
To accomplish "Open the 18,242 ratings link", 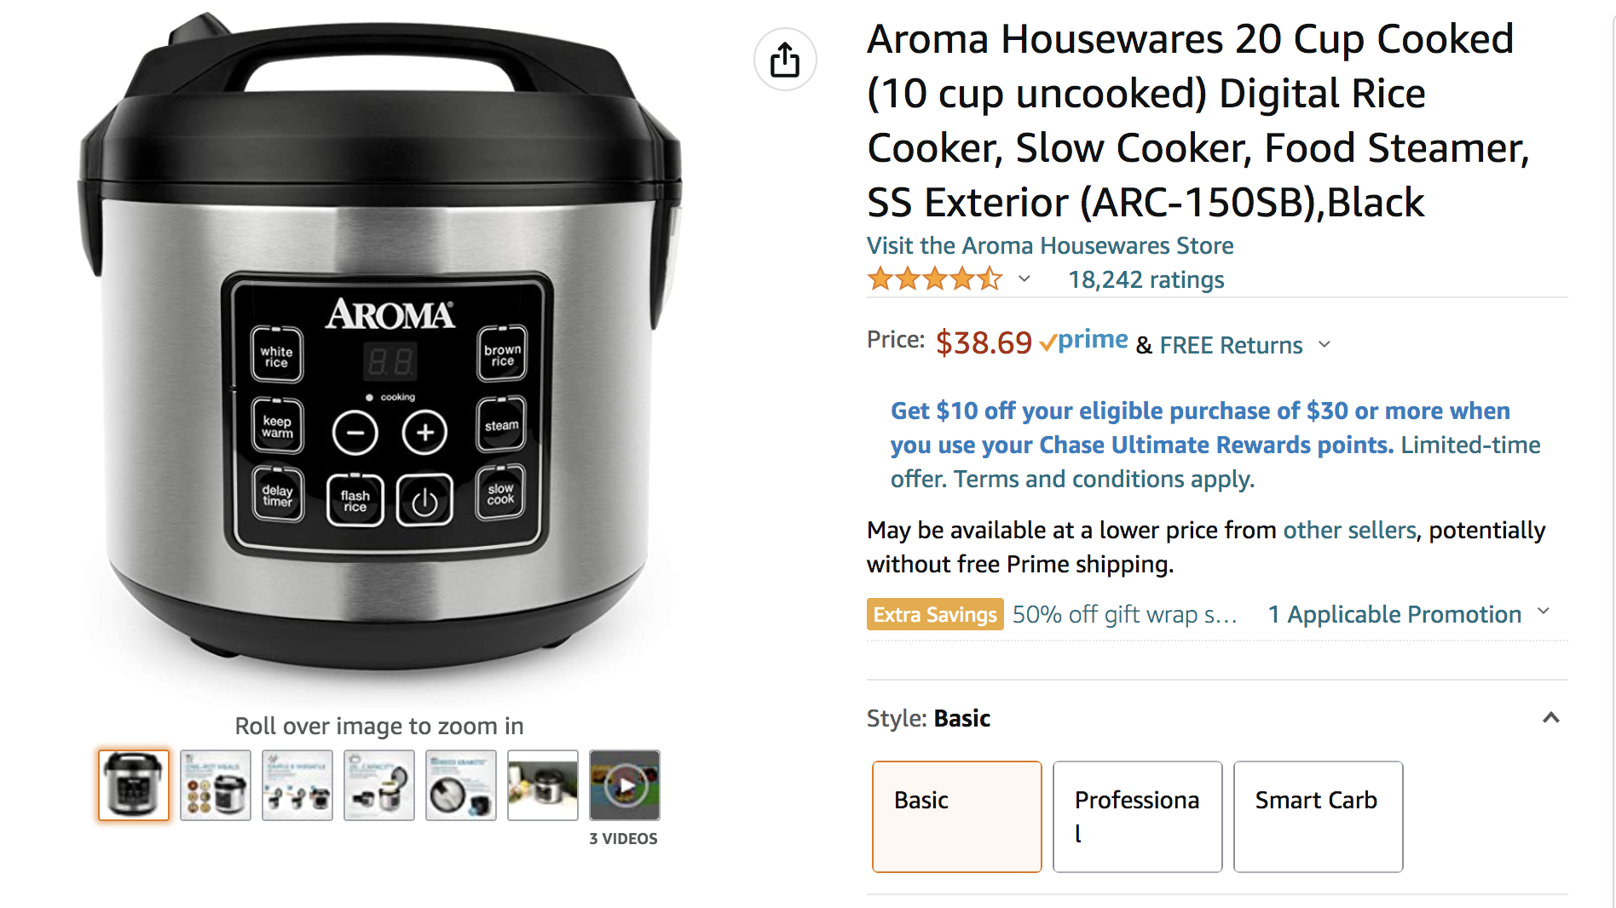I will pyautogui.click(x=1146, y=279).
